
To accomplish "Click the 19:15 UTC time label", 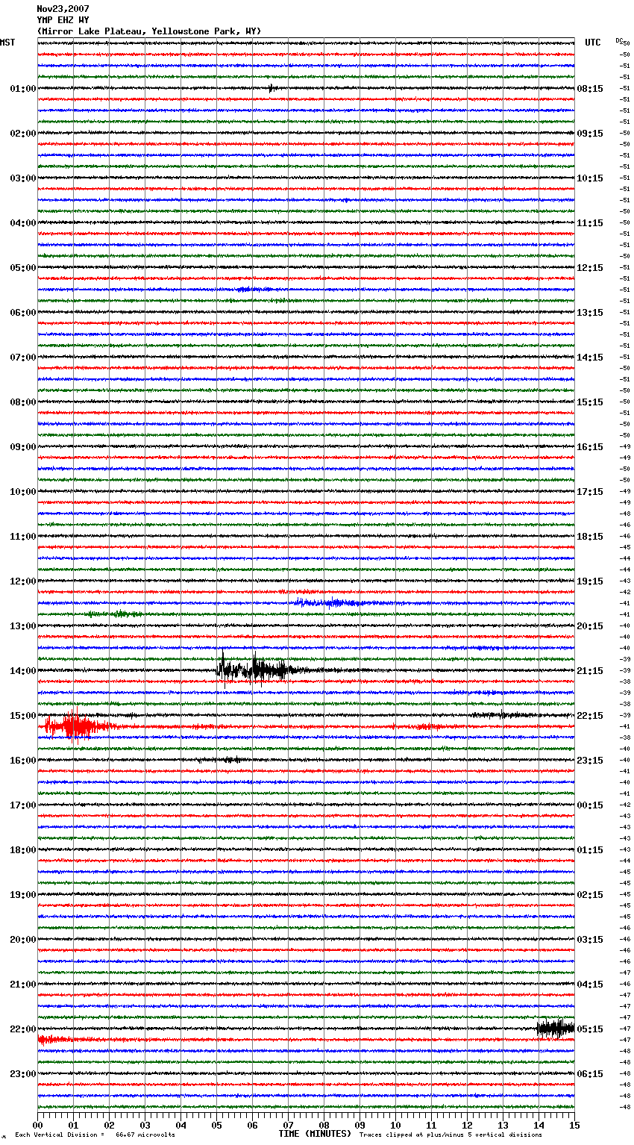I will click(590, 581).
